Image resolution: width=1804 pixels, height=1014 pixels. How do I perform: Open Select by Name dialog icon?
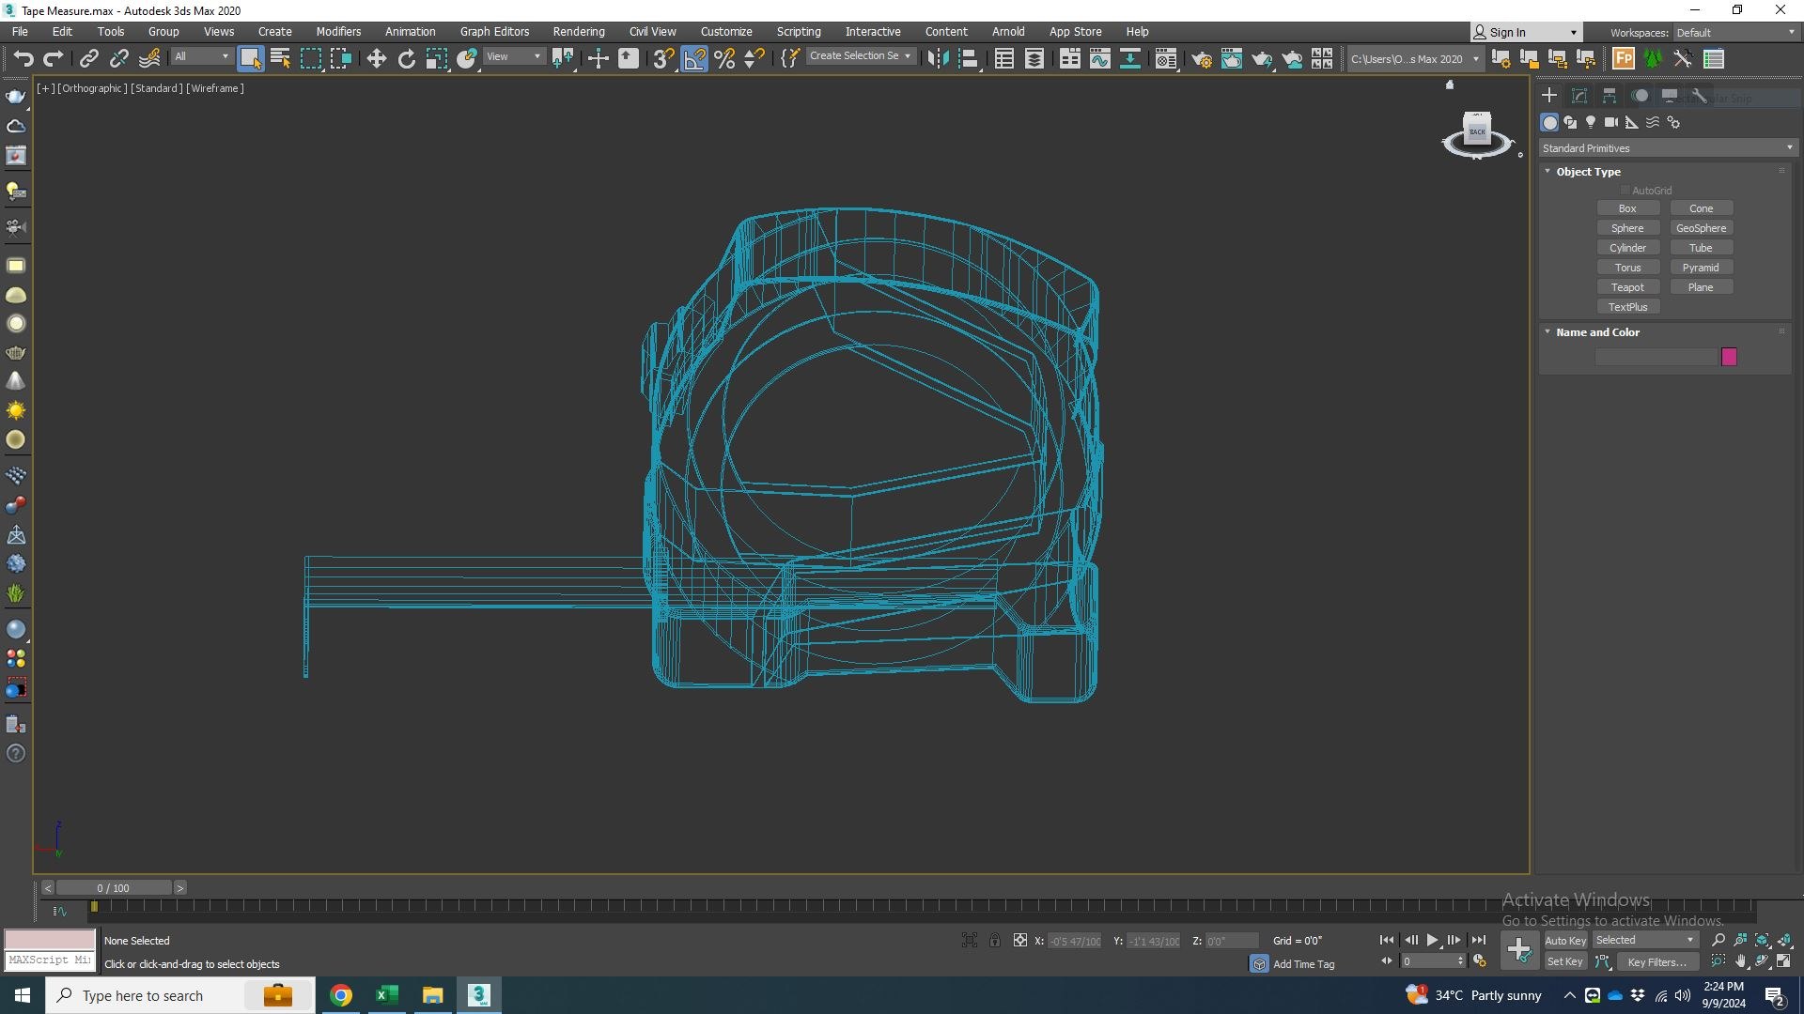280,59
